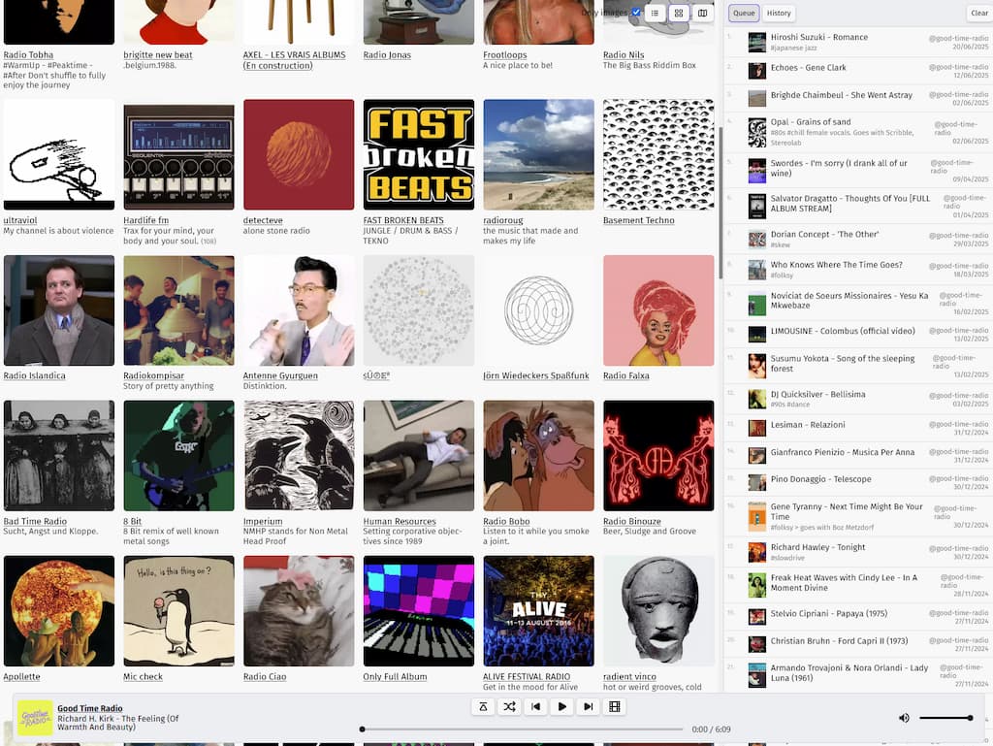Open the FAST BROKEN BEATS channel link

[402, 220]
